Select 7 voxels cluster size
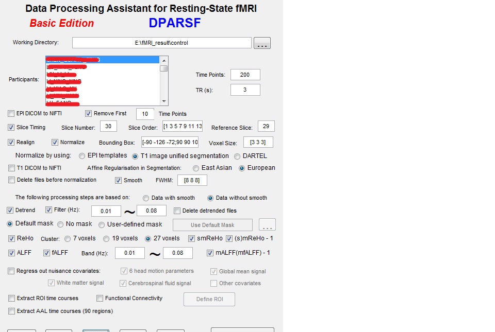 pos(68,239)
